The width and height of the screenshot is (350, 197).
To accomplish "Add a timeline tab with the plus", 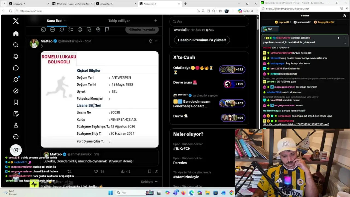I will [156, 21].
